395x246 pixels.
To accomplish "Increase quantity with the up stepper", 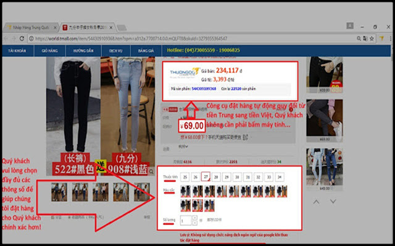I will coord(195,218).
